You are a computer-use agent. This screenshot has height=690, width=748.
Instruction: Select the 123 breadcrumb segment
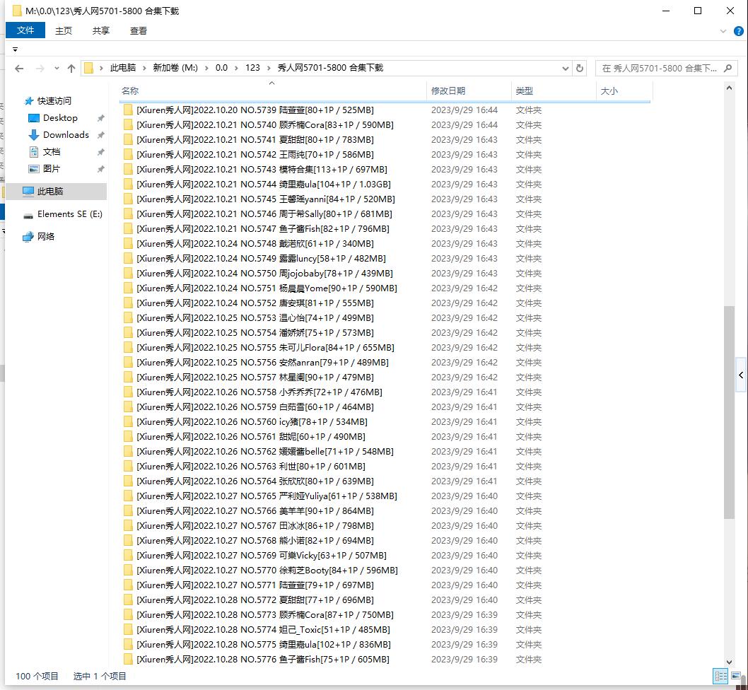[x=252, y=68]
